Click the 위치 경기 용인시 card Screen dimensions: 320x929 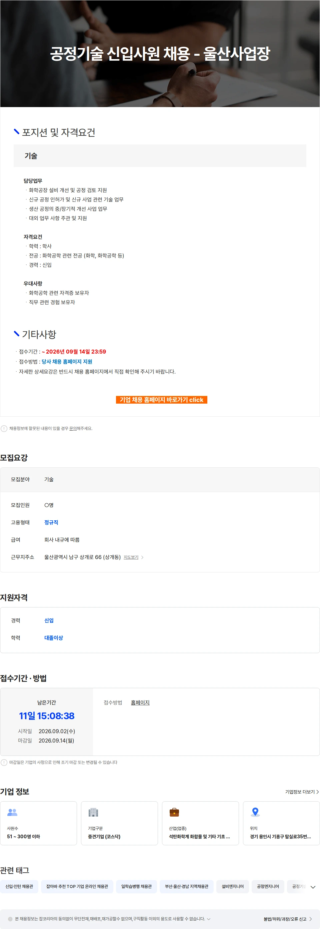281,823
